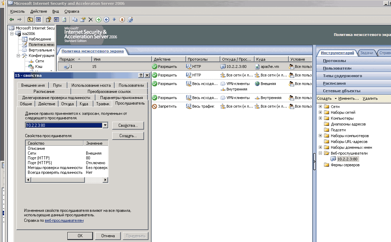Click the orange circled down arrow icon
Viewport: 391px width, 242px height.
coord(122,20)
